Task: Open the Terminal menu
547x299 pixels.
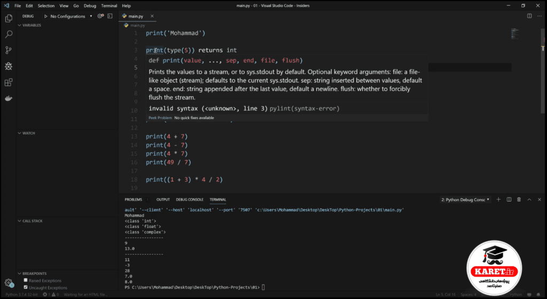Action: pyautogui.click(x=109, y=5)
